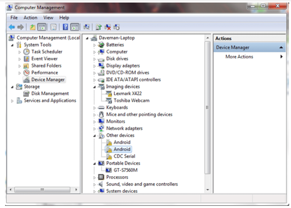Open the View menu
The width and height of the screenshot is (291, 208).
[x=48, y=17]
